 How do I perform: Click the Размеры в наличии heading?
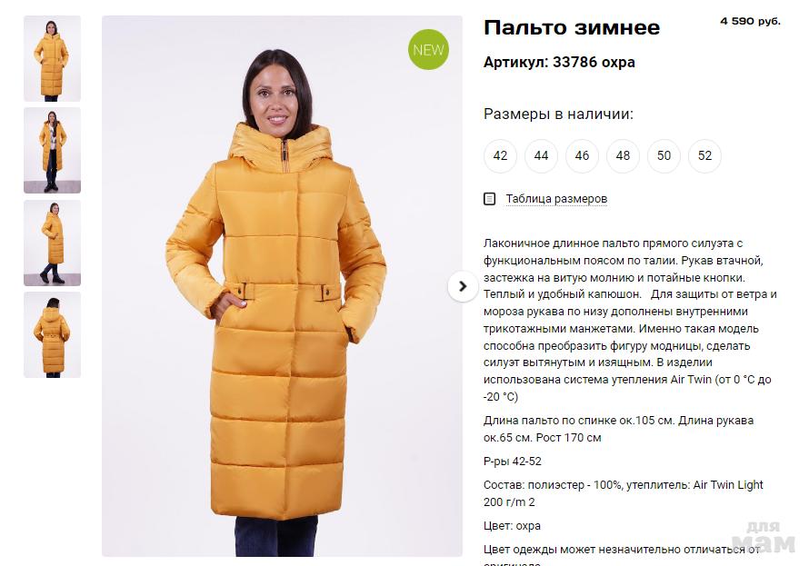coord(558,114)
